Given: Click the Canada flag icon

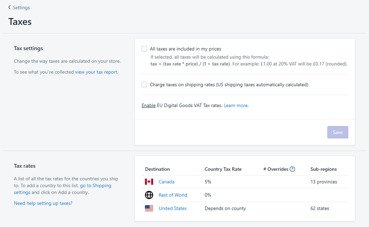Looking at the screenshot, I should [x=149, y=182].
